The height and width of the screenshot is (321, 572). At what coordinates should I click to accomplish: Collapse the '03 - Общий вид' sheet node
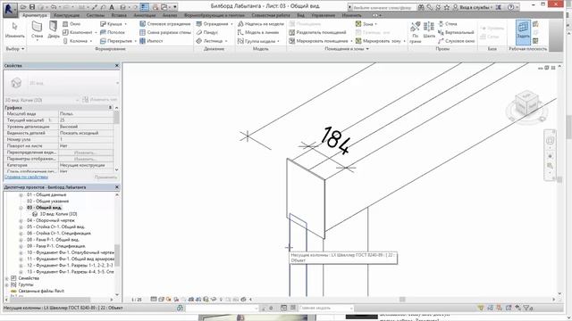coord(21,208)
